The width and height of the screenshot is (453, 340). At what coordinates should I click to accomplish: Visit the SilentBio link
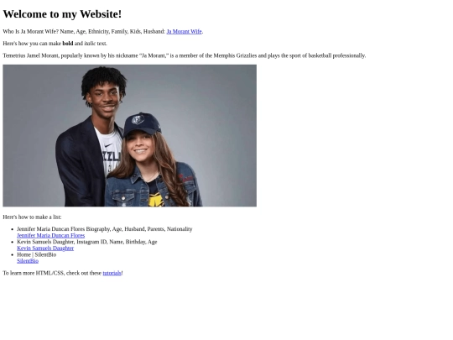(x=28, y=261)
